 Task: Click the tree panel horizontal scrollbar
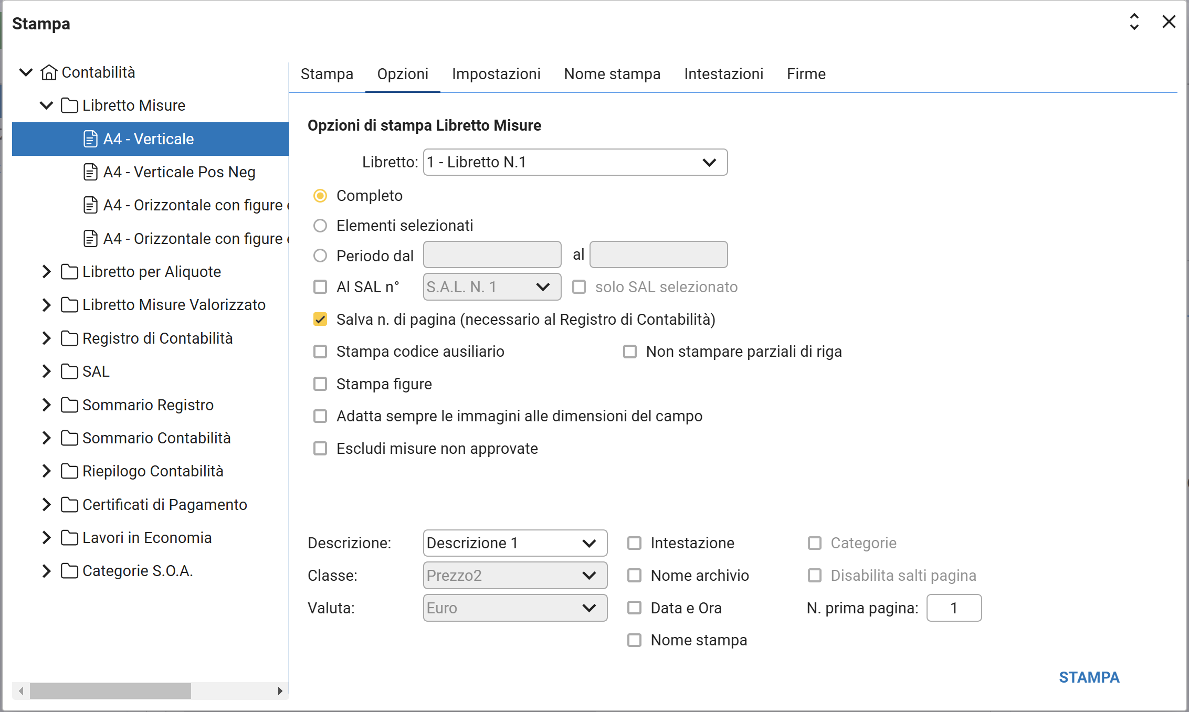pyautogui.click(x=110, y=690)
